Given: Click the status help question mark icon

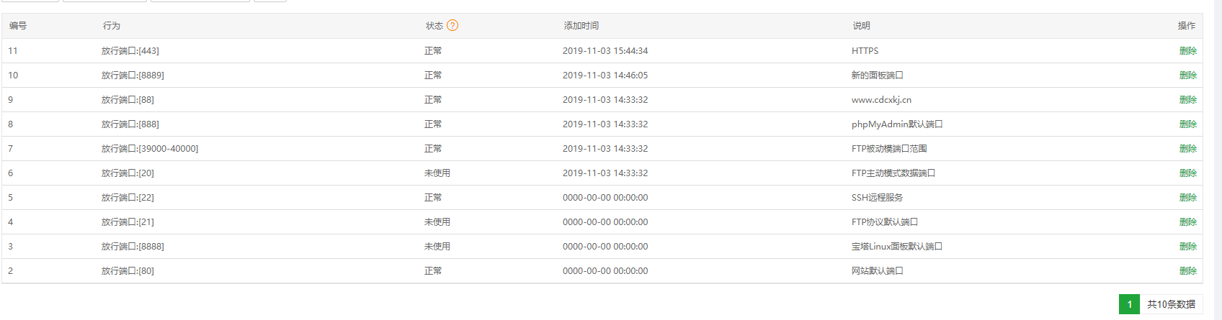Looking at the screenshot, I should [452, 25].
